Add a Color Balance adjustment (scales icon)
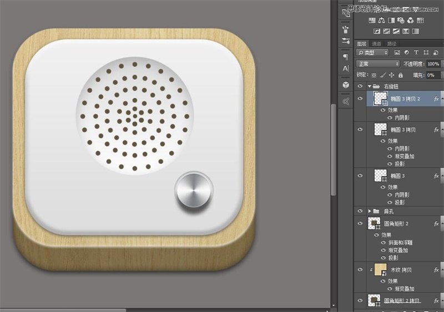This screenshot has width=444, height=312. pos(382,20)
